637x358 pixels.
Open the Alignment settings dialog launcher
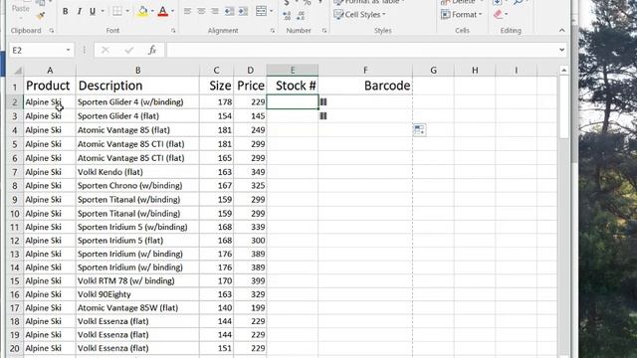272,31
